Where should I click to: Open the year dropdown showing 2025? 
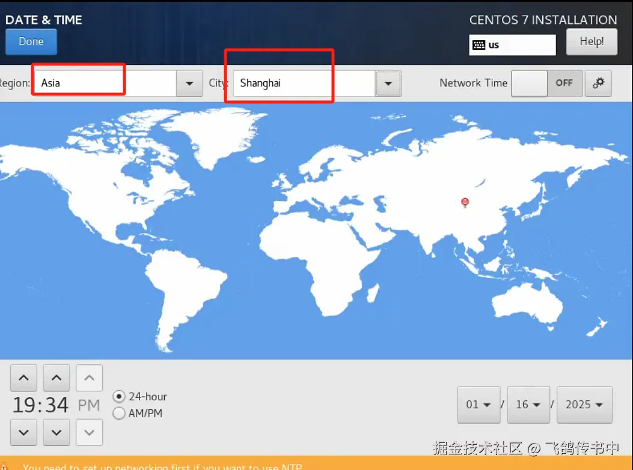(x=584, y=405)
